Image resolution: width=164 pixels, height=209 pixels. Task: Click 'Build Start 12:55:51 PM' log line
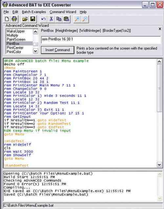(29, 177)
